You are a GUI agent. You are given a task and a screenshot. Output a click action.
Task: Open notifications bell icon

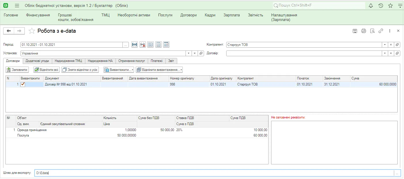(371, 5)
